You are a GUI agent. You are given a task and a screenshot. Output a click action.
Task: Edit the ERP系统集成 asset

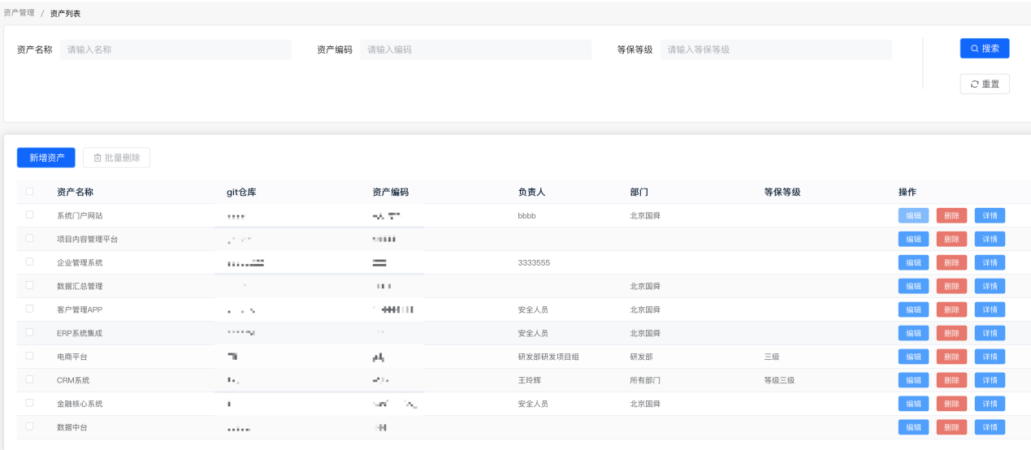pos(913,333)
